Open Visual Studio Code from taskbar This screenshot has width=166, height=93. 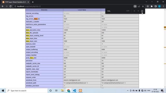pos(74,91)
